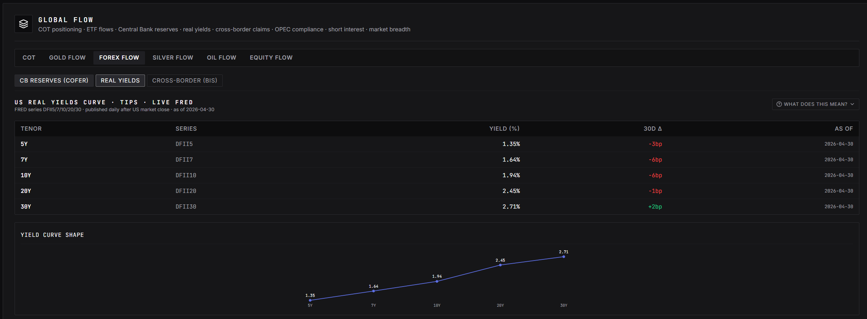Image resolution: width=867 pixels, height=319 pixels.
Task: Select CB Reserves (COFER) sub-tab
Action: pos(54,81)
